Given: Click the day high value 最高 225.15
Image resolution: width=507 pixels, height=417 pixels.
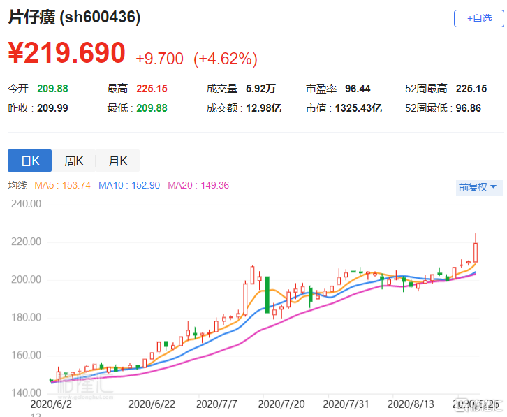Looking at the screenshot, I should (152, 89).
